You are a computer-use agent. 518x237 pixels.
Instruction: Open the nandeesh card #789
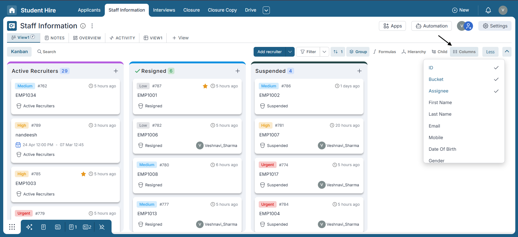click(x=65, y=140)
